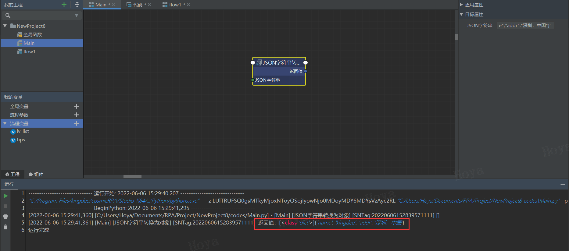Viewport: 569px width, 251px height.
Task: Collapse all items in project tree
Action: (x=77, y=5)
